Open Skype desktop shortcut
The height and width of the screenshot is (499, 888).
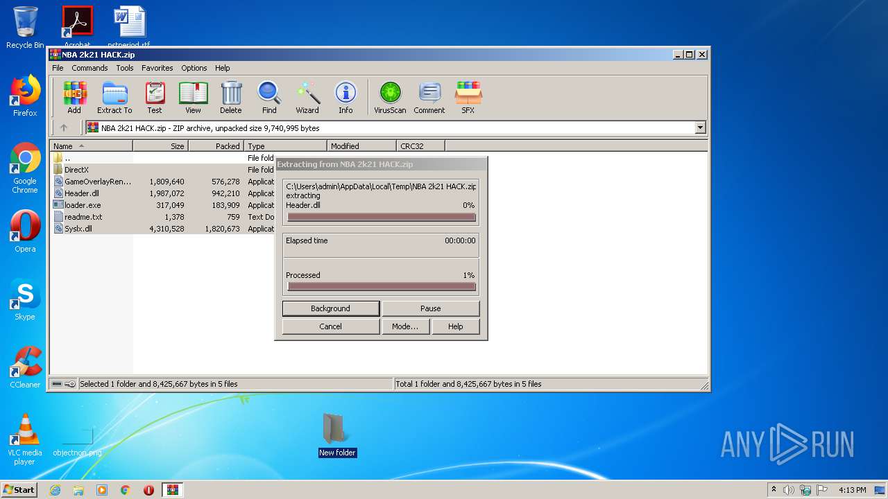25,299
